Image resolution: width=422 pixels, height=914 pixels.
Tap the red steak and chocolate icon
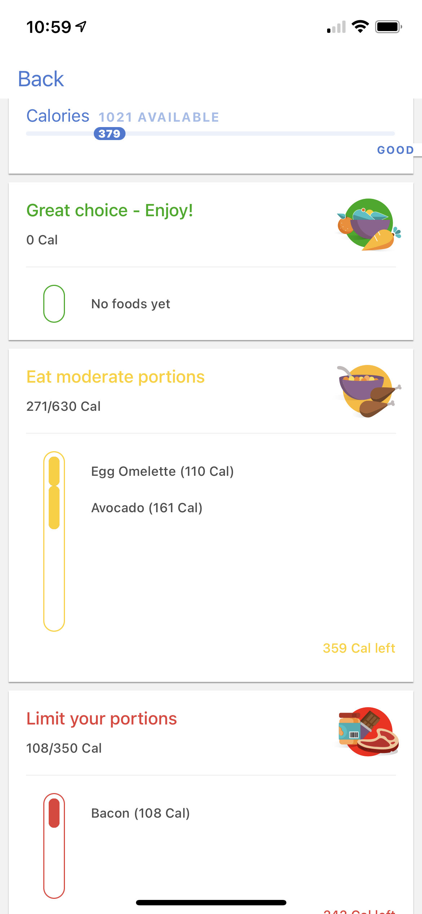tap(369, 732)
